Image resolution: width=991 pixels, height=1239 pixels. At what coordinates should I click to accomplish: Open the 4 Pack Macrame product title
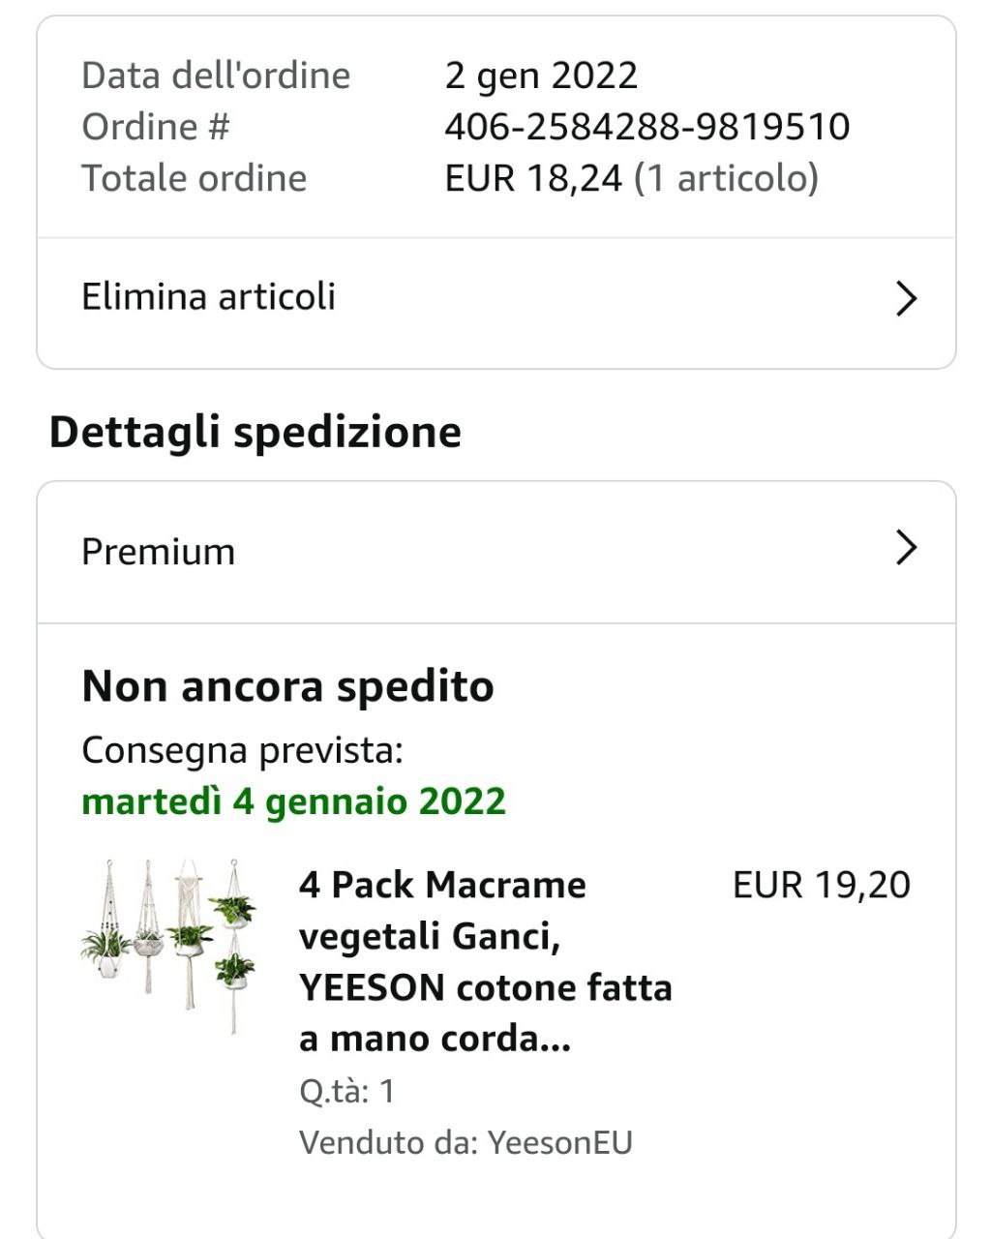coord(485,960)
